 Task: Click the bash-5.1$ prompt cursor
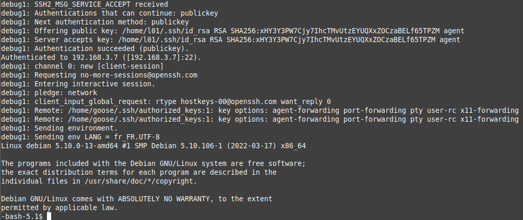tap(47, 216)
